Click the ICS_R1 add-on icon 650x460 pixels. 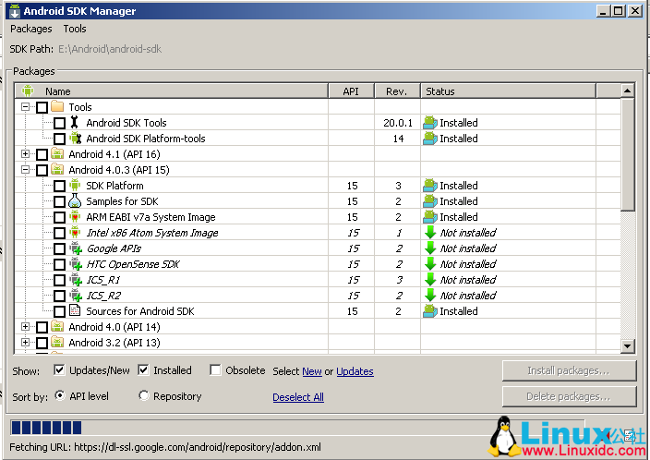tap(76, 280)
